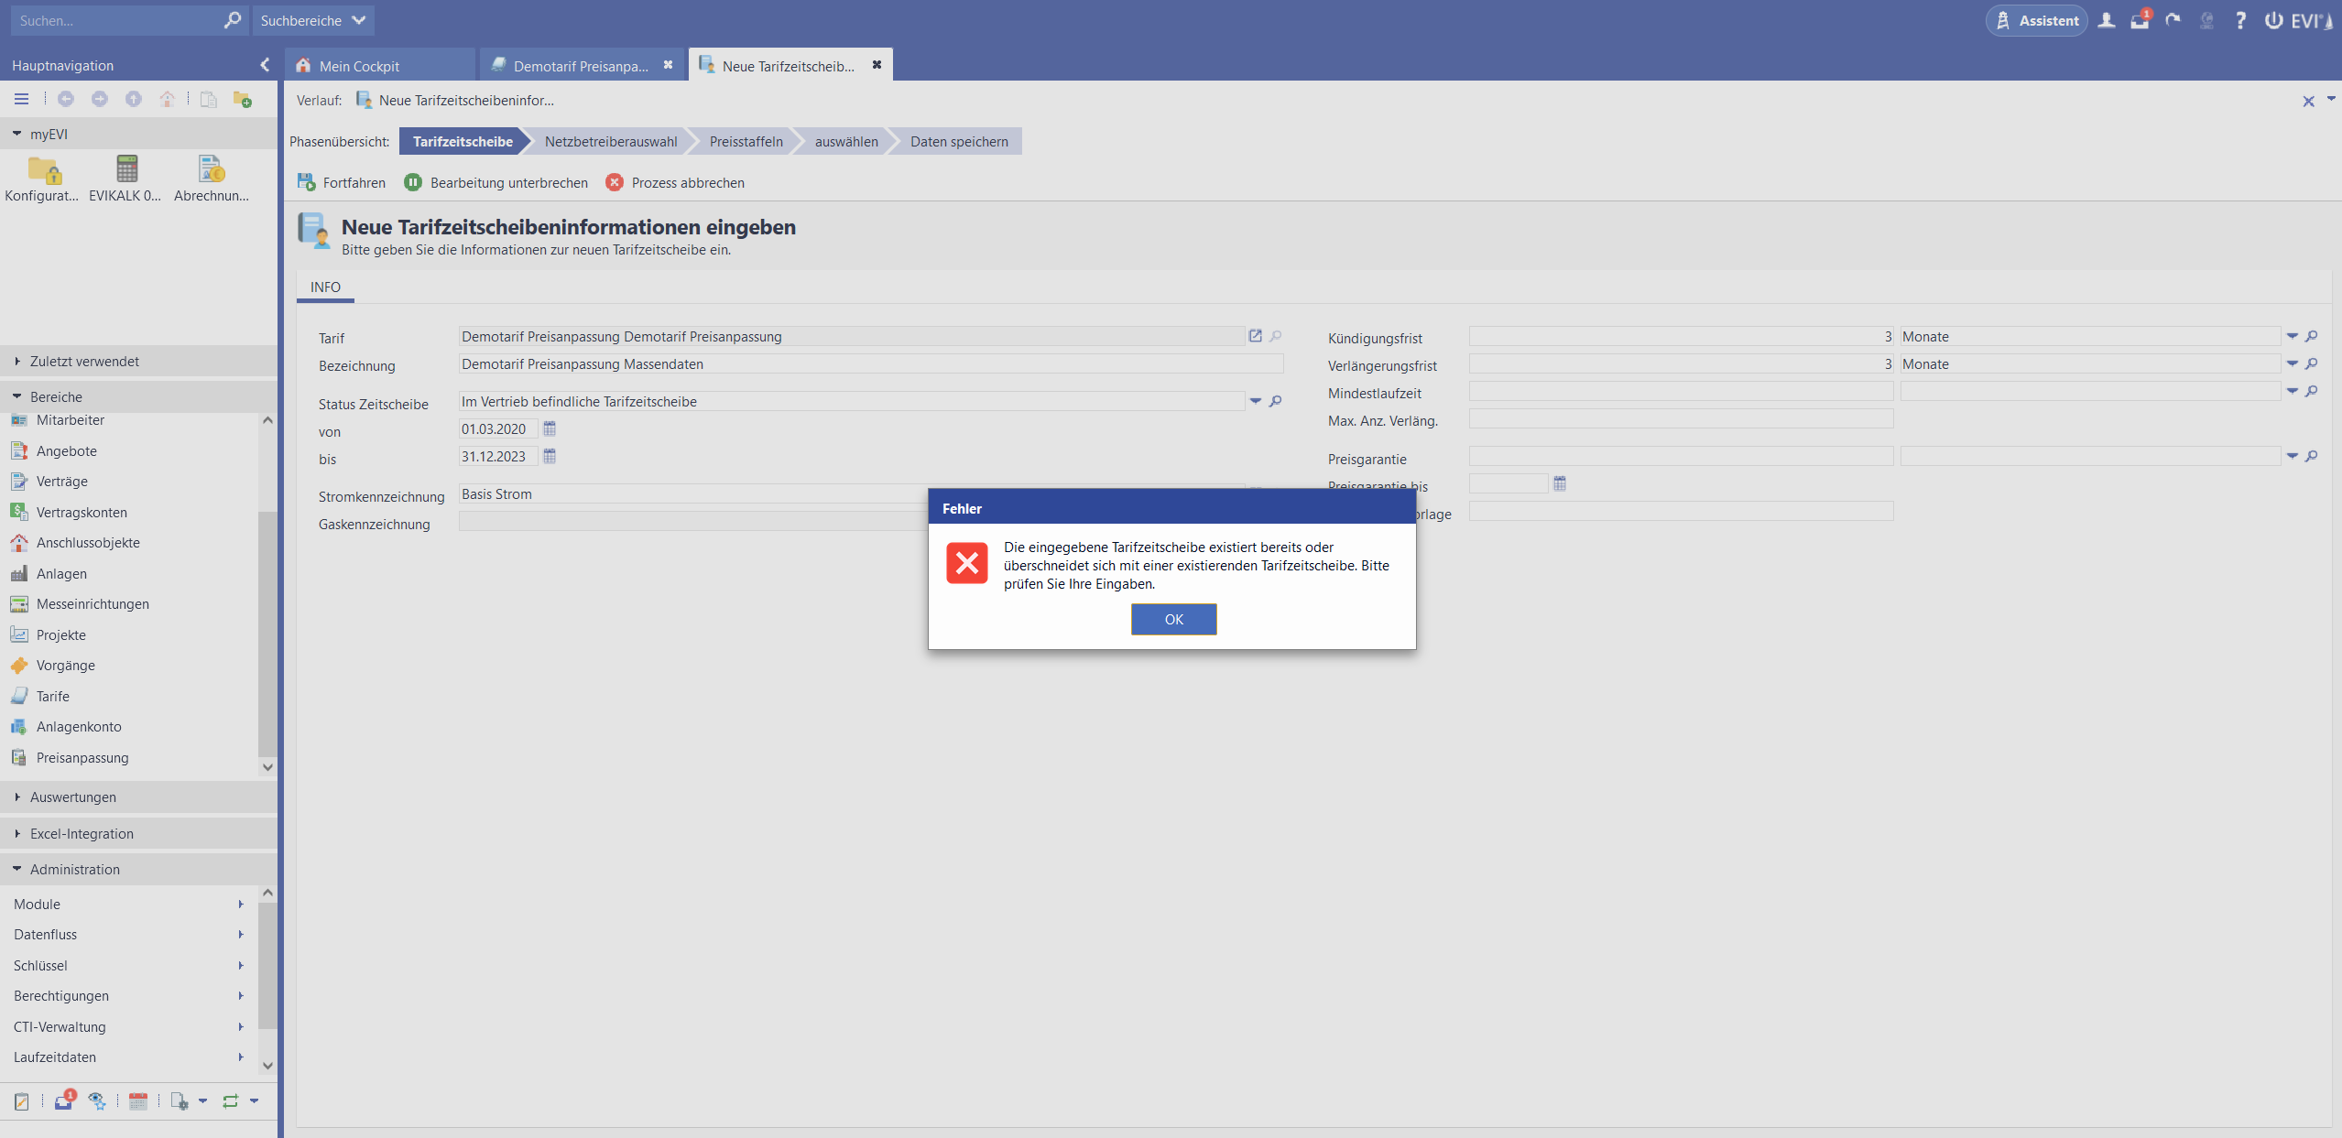2342x1138 pixels.
Task: Open EVIKALK calculator icon in myEVI
Action: coord(126,170)
